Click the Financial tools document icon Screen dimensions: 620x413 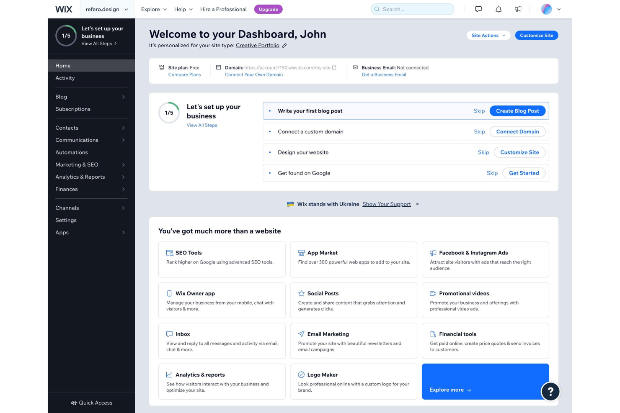433,334
